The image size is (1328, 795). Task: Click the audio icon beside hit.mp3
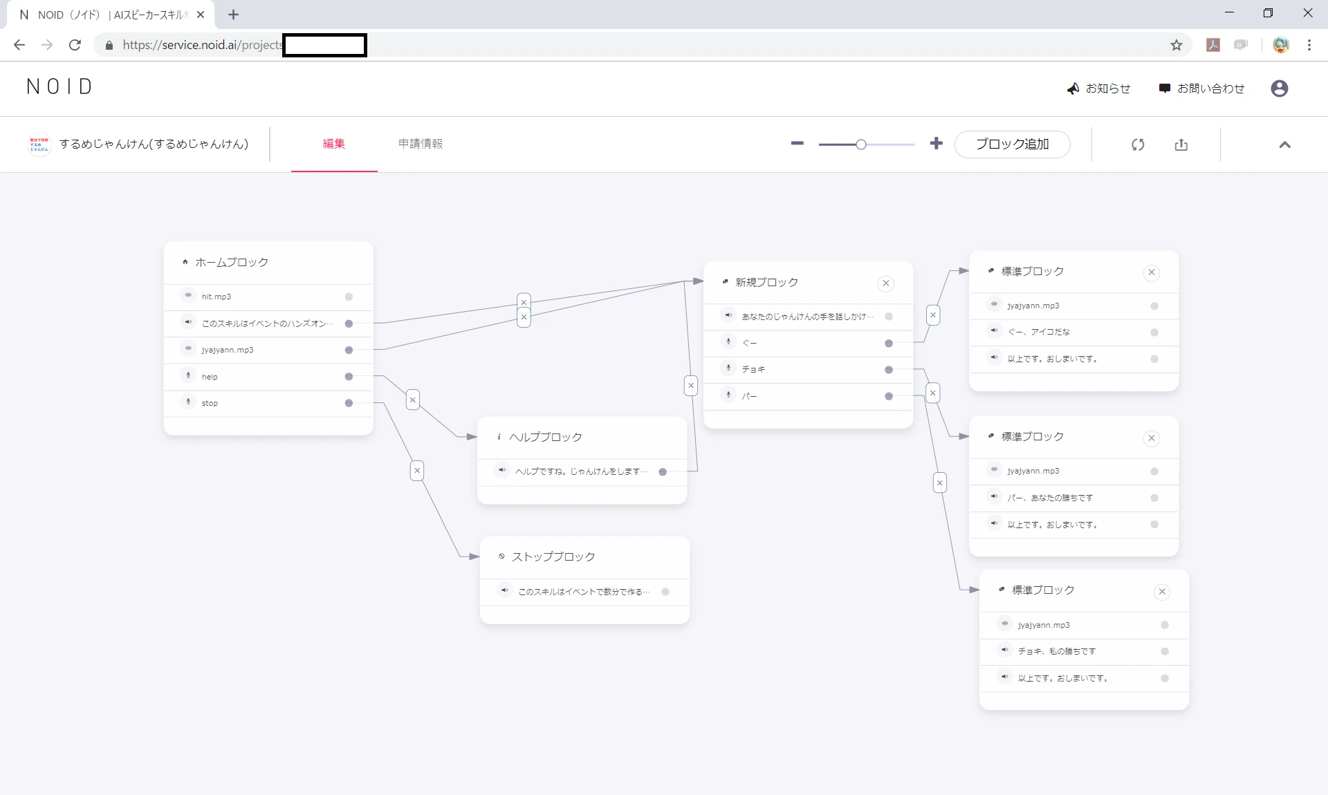188,295
